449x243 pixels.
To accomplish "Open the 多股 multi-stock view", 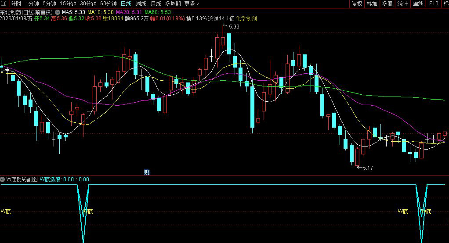I will pyautogui.click(x=387, y=4).
